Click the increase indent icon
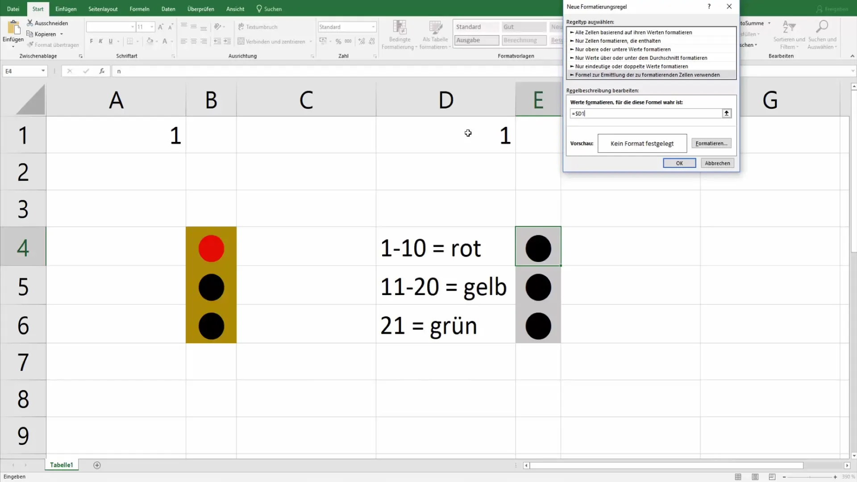This screenshot has width=857, height=482. [227, 41]
